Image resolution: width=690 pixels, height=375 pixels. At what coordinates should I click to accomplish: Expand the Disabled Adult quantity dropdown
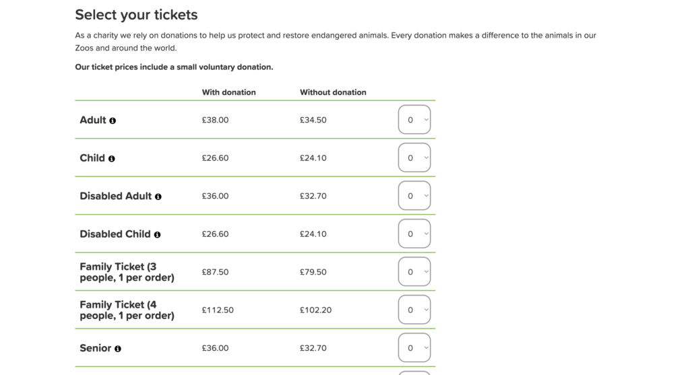tap(414, 196)
